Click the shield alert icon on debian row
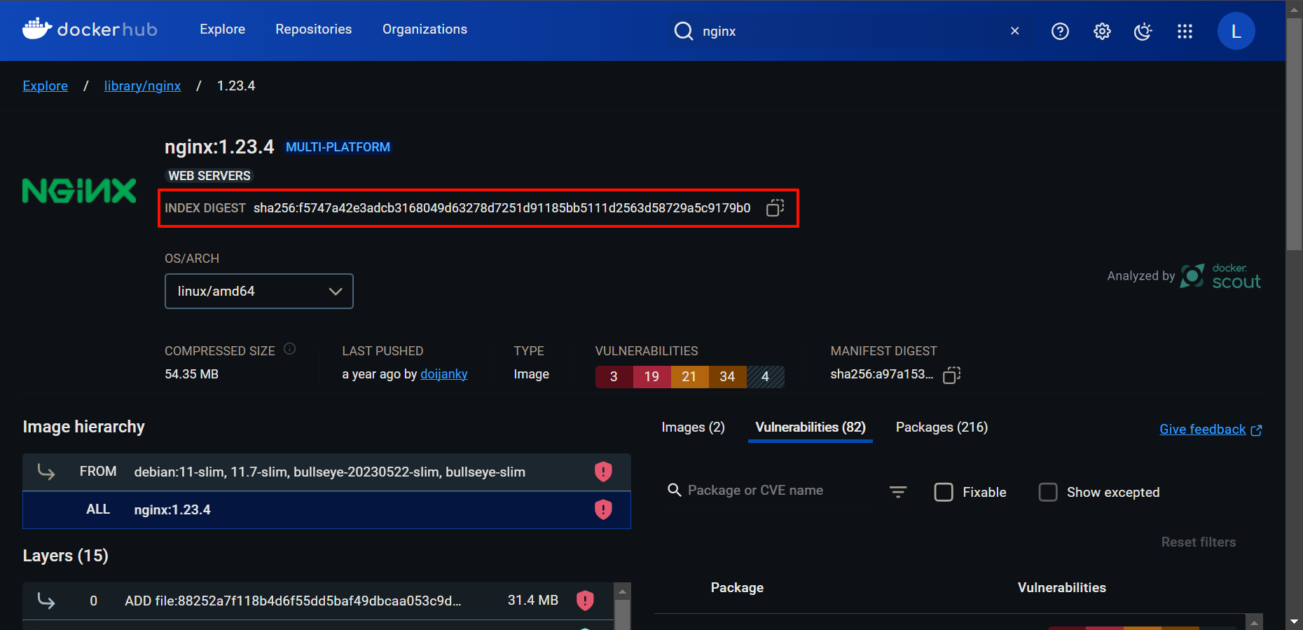Viewport: 1303px width, 630px height. pyautogui.click(x=603, y=472)
